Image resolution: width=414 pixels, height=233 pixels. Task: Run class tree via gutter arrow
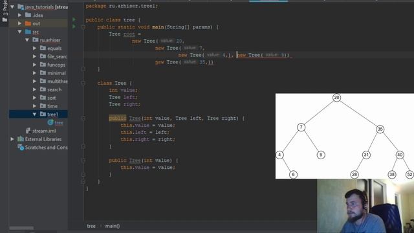(x=74, y=19)
